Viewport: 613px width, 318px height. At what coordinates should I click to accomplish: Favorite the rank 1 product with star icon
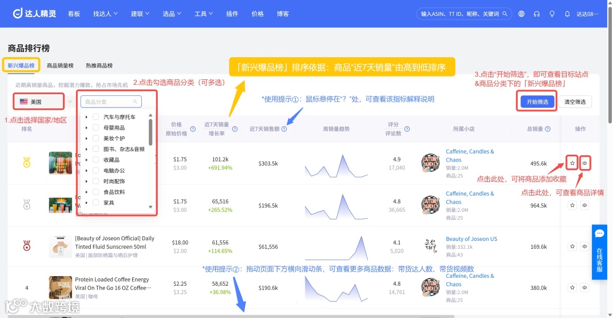[x=572, y=163]
